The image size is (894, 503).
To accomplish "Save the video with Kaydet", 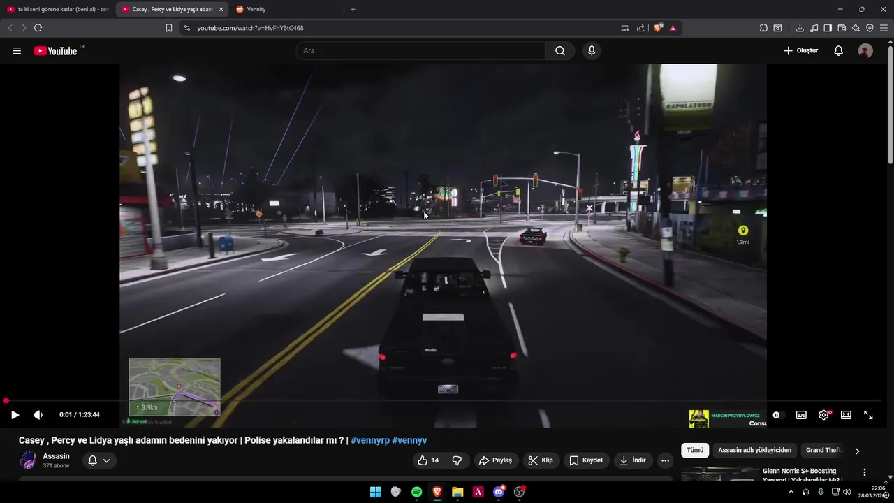I will click(586, 460).
